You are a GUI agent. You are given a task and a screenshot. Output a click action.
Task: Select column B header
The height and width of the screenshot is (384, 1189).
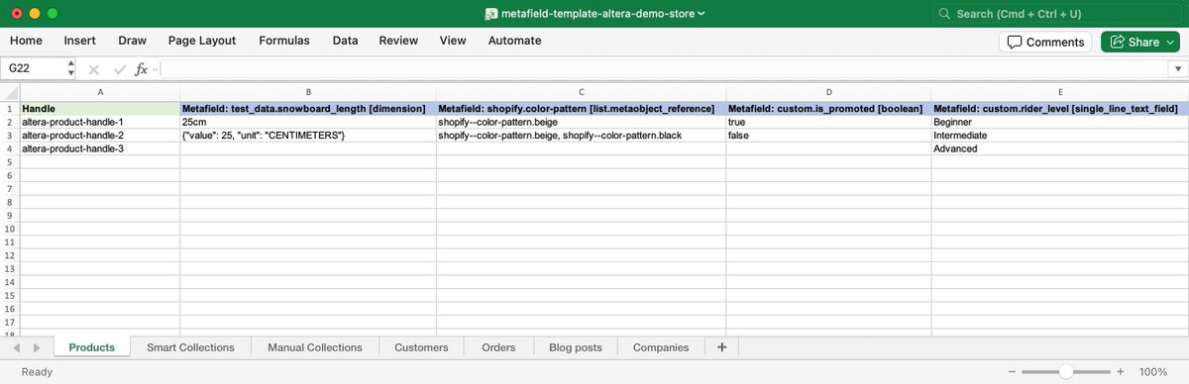coord(307,93)
